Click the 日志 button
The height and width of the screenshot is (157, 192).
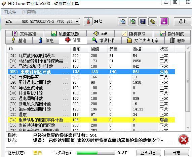point(177,153)
